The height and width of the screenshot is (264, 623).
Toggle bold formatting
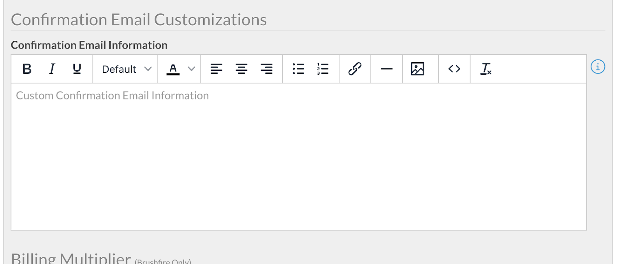tap(27, 69)
